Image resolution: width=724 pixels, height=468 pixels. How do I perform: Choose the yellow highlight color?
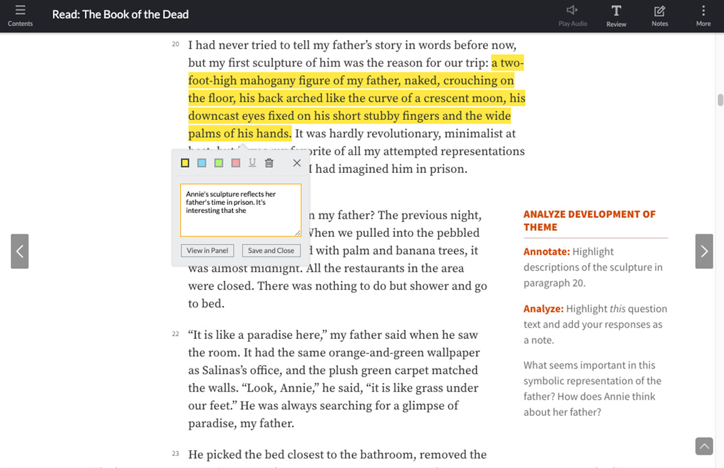tap(185, 163)
